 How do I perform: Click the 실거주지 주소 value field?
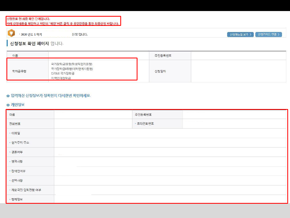(x=170, y=143)
